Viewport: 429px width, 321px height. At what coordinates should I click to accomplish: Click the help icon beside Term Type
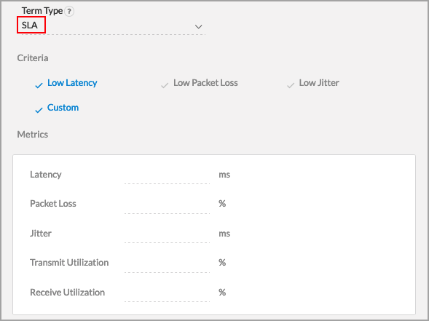(x=69, y=12)
